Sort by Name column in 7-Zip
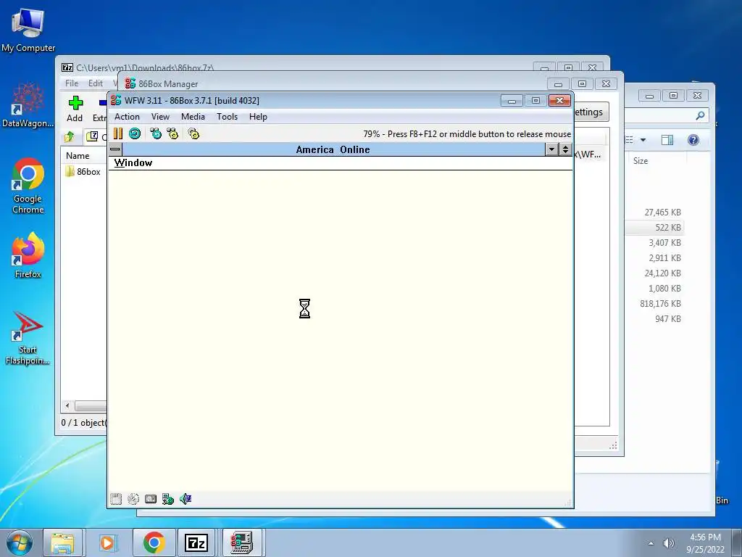Screen dimensions: 742x557 [x=78, y=155]
